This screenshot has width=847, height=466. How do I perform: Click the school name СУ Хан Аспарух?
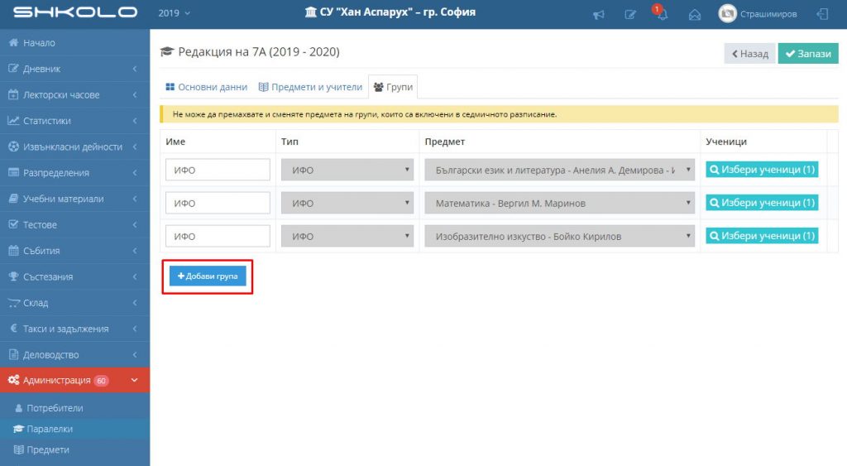pyautogui.click(x=390, y=12)
